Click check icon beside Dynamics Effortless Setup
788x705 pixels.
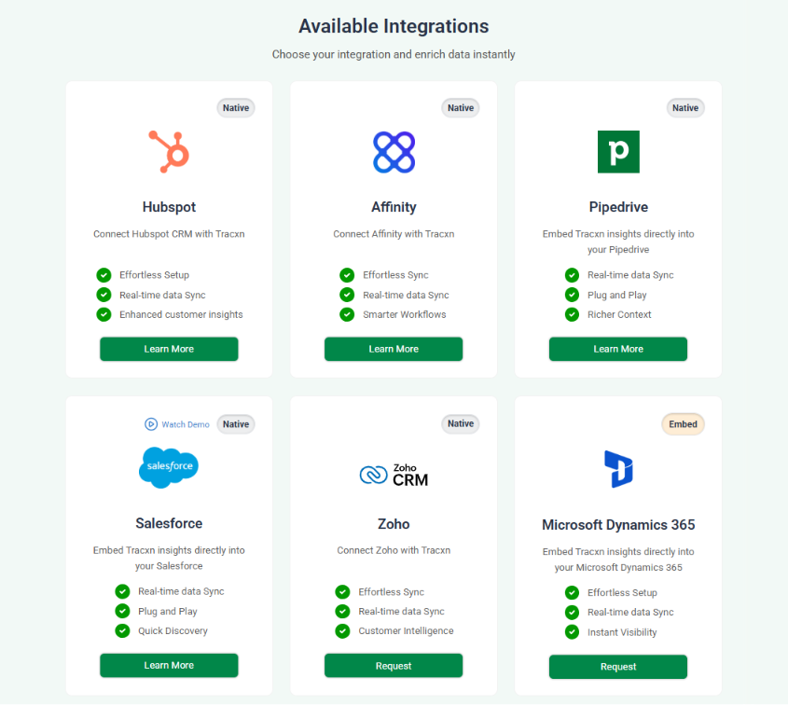[572, 593]
